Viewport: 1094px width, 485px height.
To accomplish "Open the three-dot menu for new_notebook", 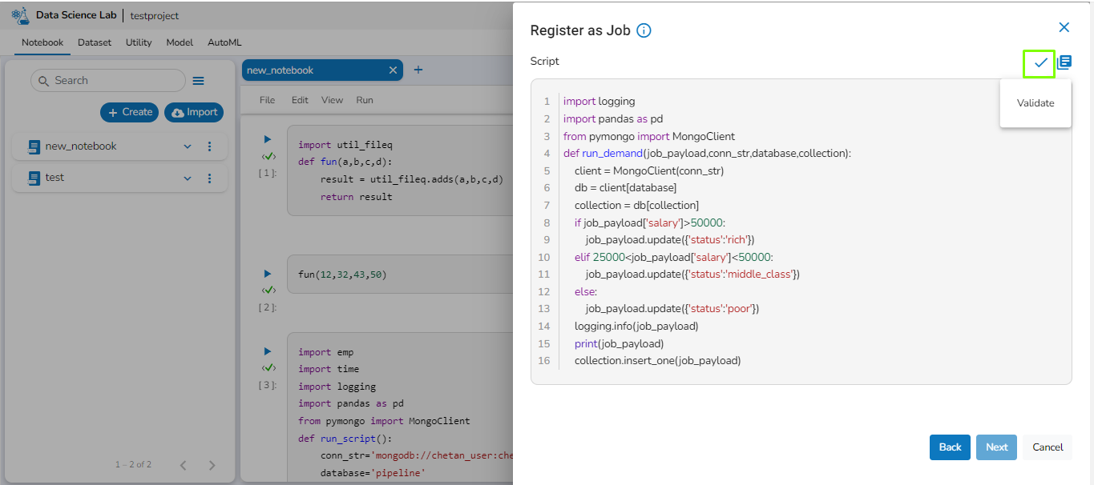I will click(x=210, y=146).
